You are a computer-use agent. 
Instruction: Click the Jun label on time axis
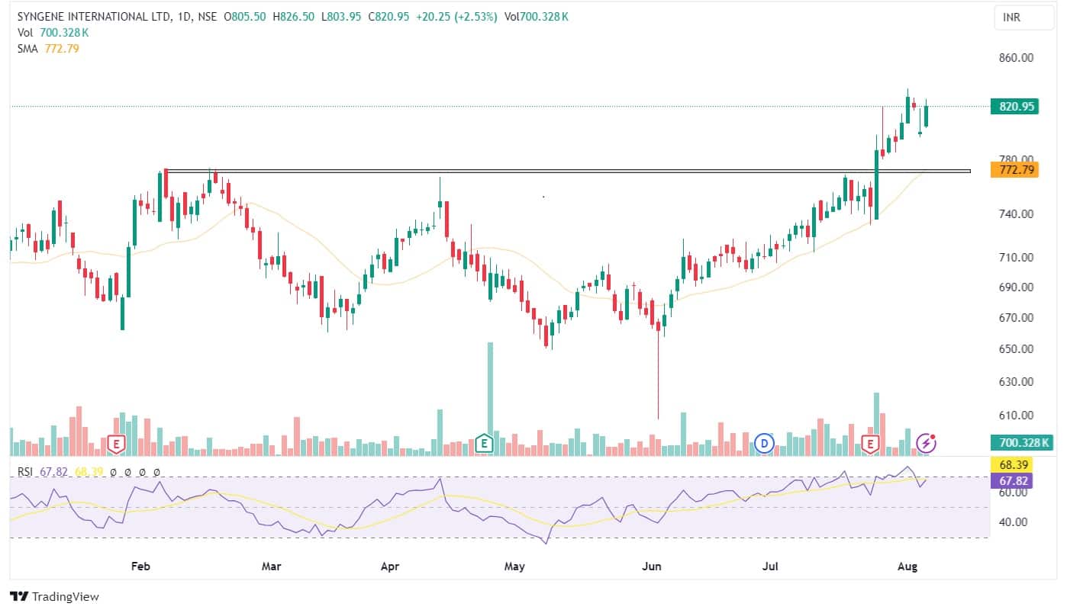pos(652,566)
